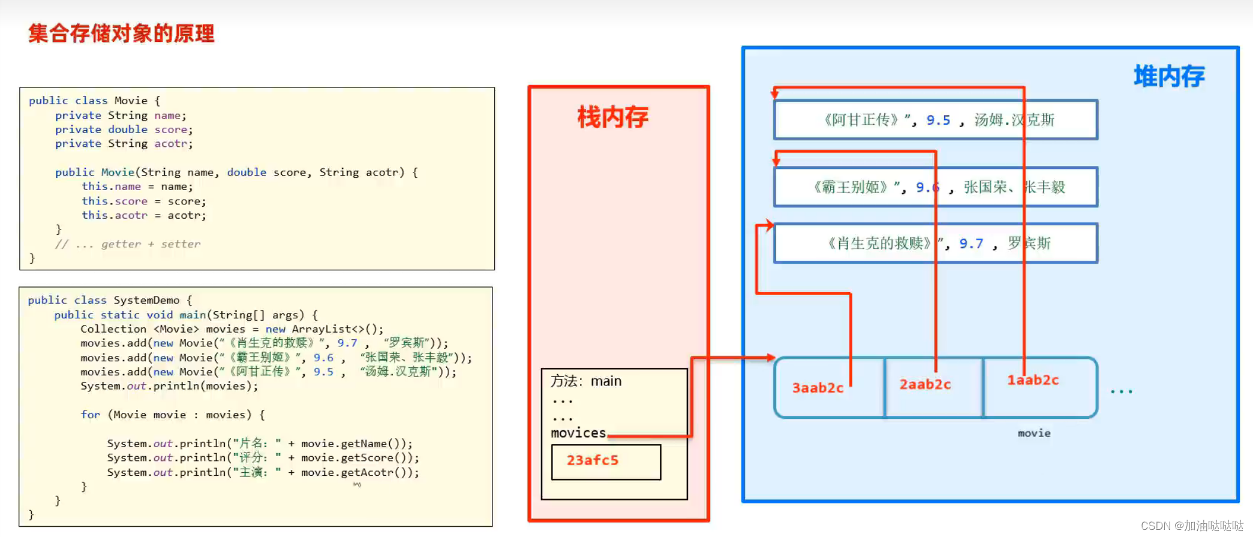The image size is (1253, 537).
Task: Click the println line with movie.getScore()
Action: pyautogui.click(x=263, y=458)
